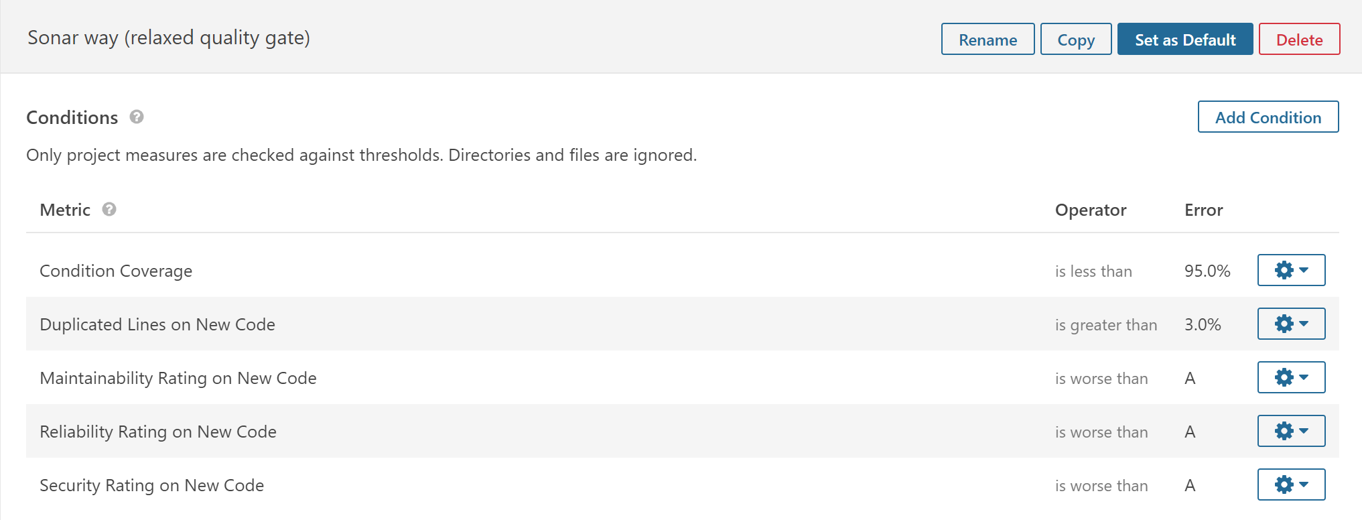Open gear menu for Maintainability Rating row

coord(1290,377)
